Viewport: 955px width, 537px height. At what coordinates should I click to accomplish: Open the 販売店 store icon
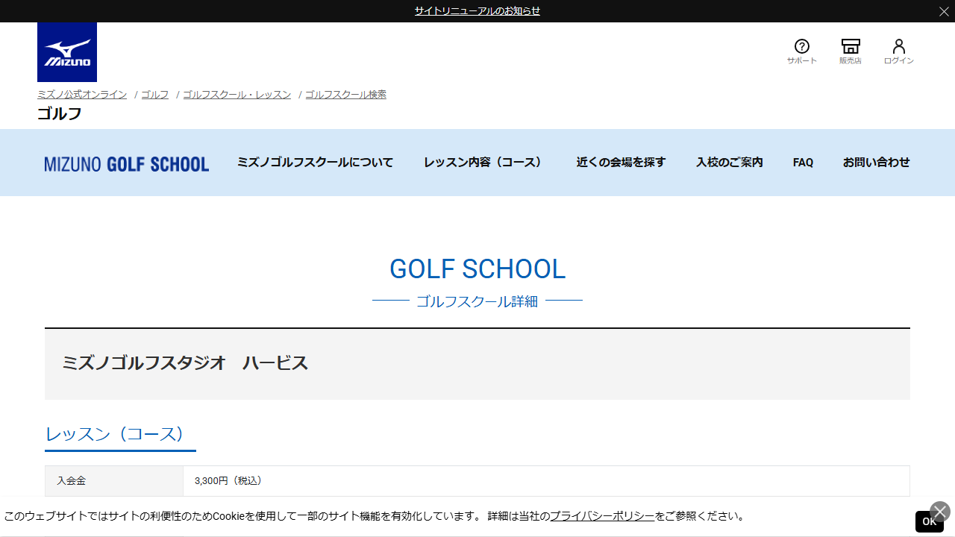click(851, 51)
